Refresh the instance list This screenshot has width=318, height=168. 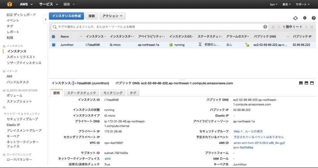pyautogui.click(x=296, y=18)
